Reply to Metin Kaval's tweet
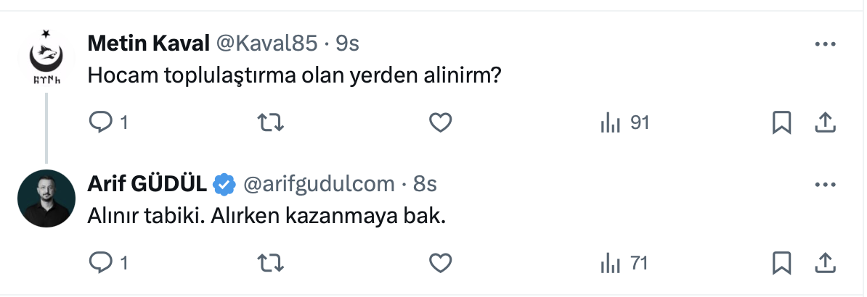This screenshot has width=867, height=297. pos(98,124)
